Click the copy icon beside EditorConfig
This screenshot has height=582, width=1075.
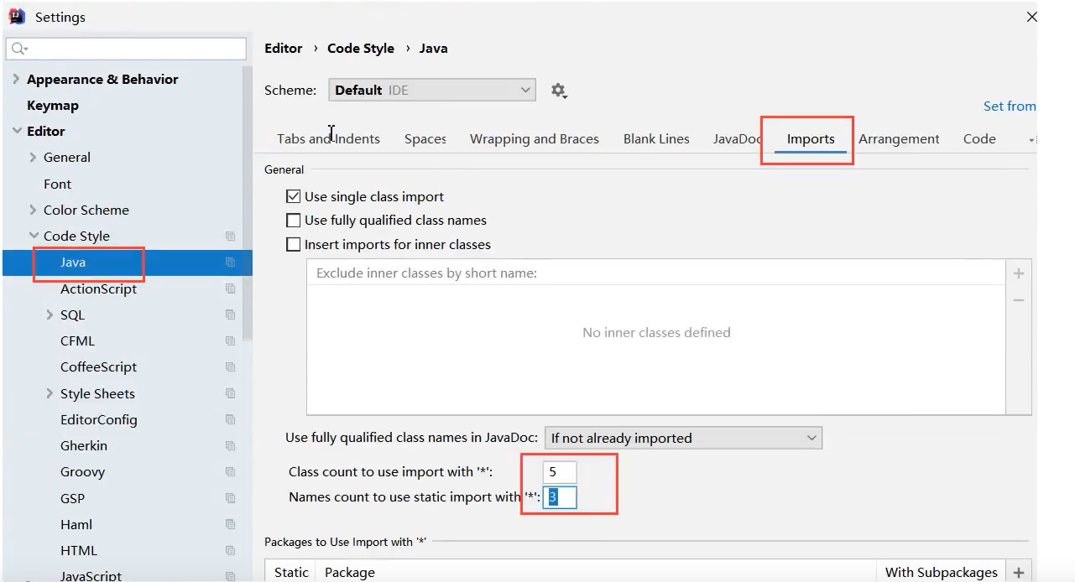231,420
